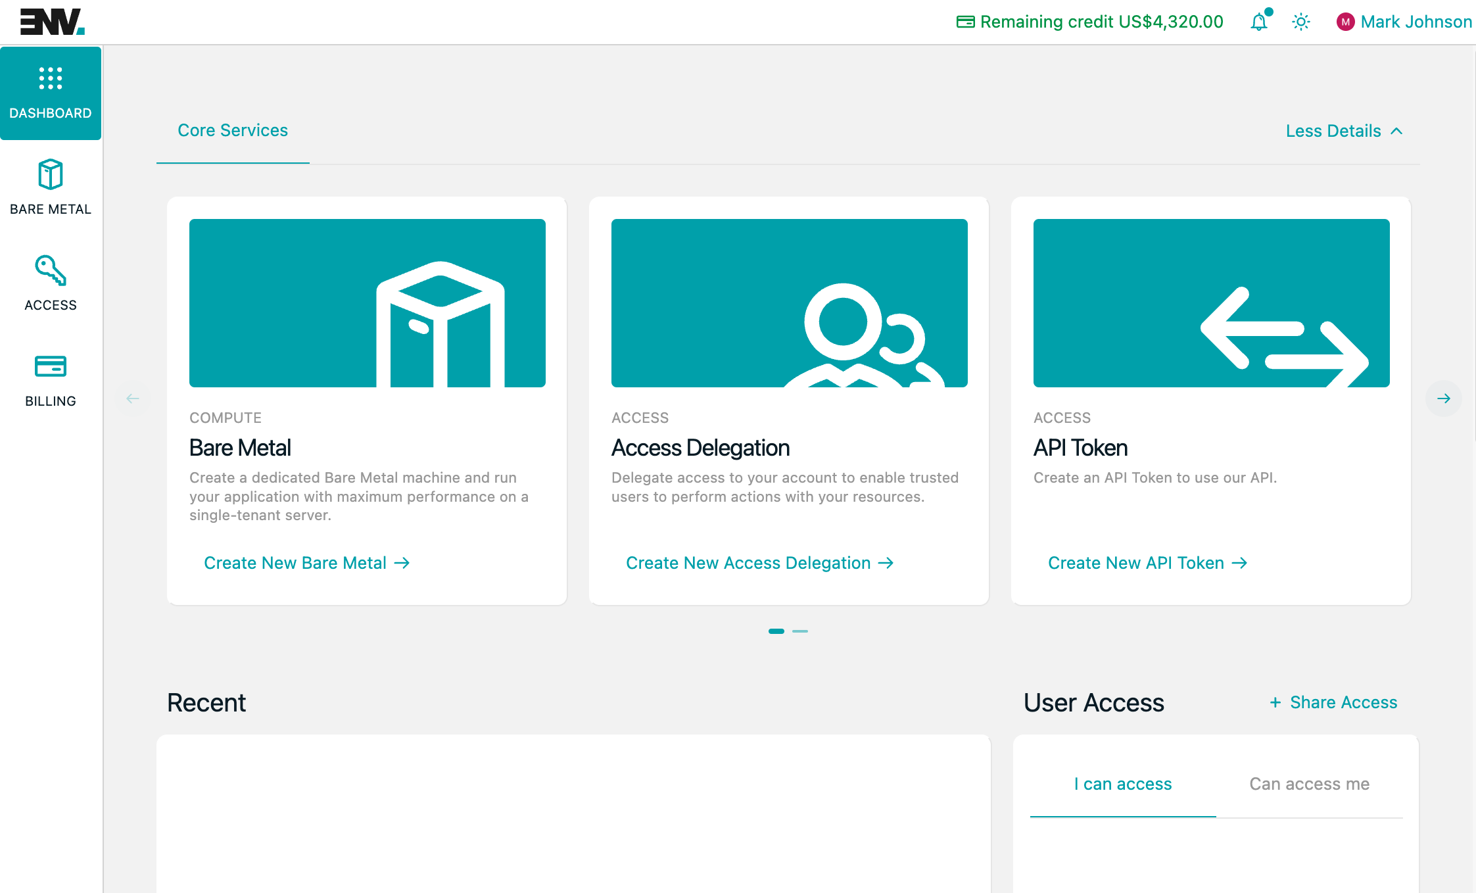The image size is (1476, 893).
Task: Open the notifications bell
Action: click(1258, 22)
